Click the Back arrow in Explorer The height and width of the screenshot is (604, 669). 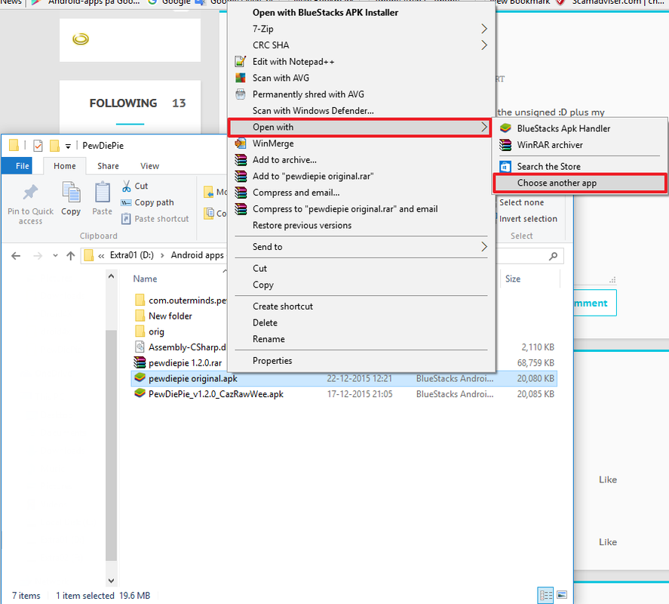pyautogui.click(x=16, y=256)
